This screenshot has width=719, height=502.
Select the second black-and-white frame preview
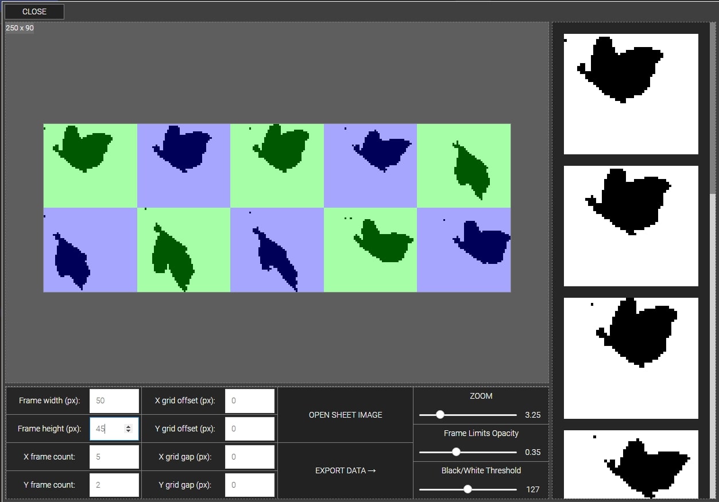pos(631,226)
